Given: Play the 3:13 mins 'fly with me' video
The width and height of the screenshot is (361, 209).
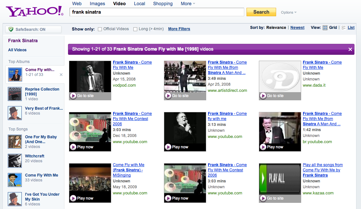Looking at the screenshot, I should tap(168, 147).
